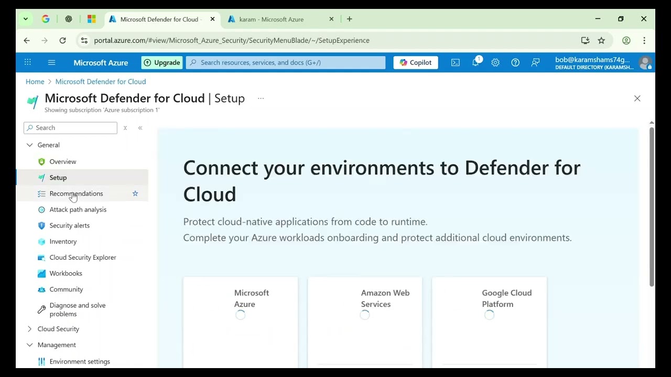This screenshot has height=377, width=671.
Task: Close the Defender for Cloud blade
Action: pos(637,98)
